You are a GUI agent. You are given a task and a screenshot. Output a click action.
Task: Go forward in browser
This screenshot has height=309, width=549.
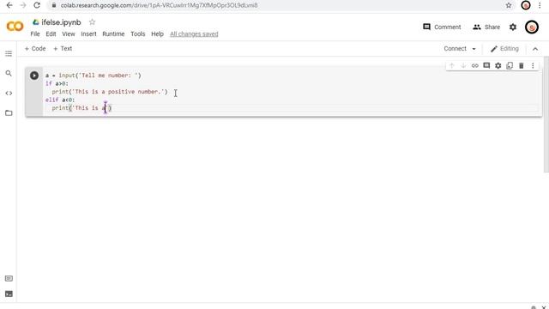pyautogui.click(x=23, y=5)
